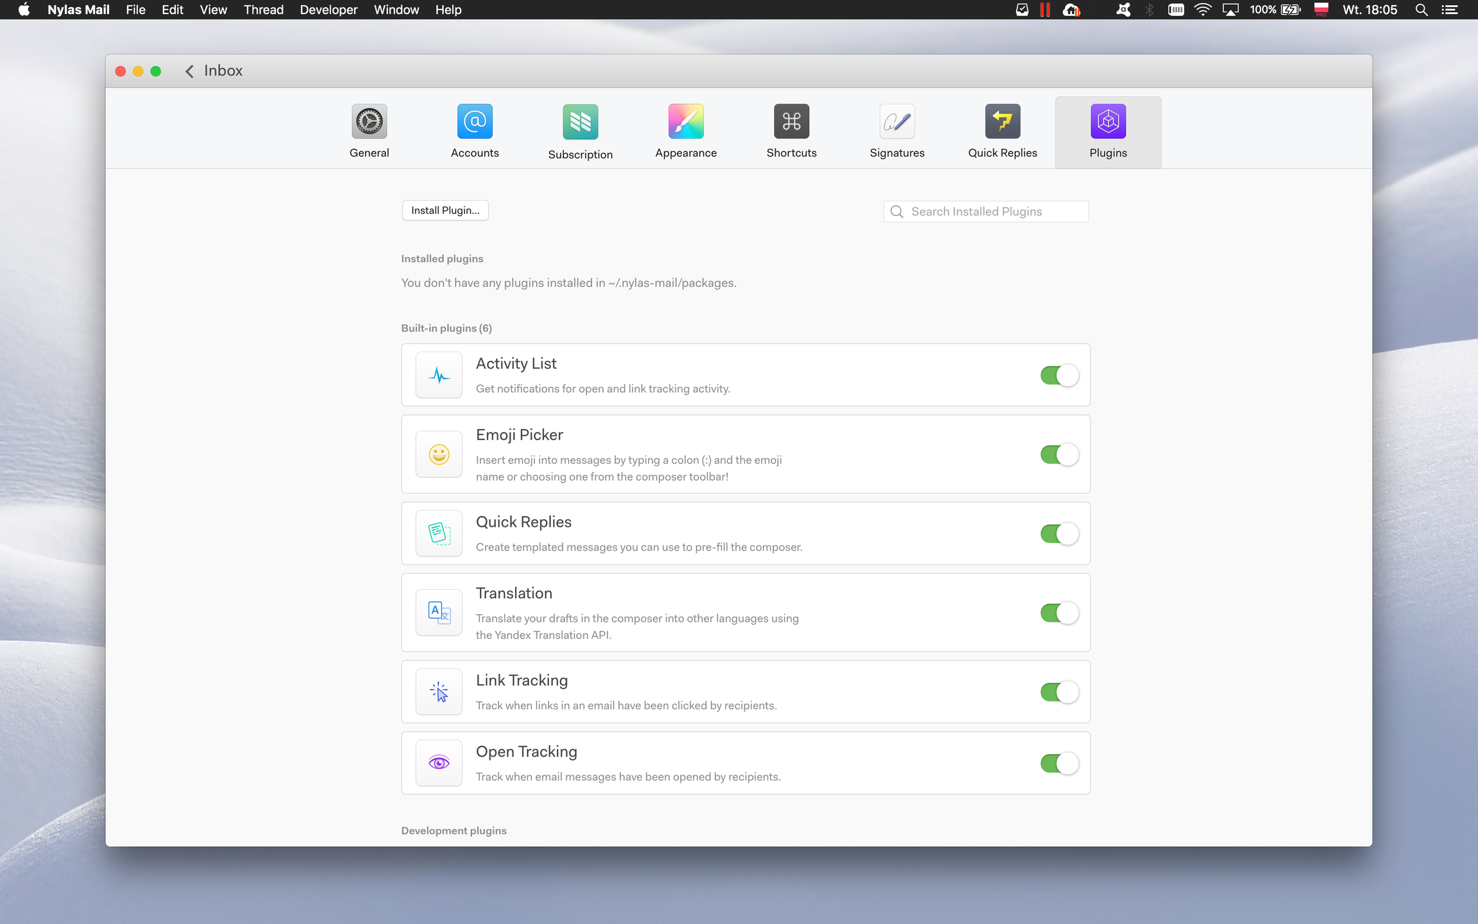1478x924 pixels.
Task: Open macOS Spotlight search icon
Action: pos(1421,10)
